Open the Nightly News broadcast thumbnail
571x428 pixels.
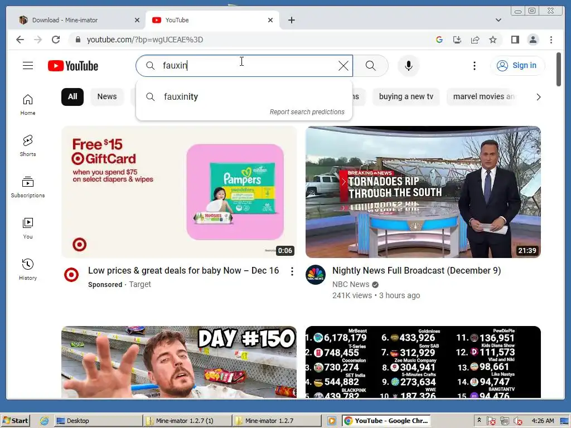click(x=423, y=192)
